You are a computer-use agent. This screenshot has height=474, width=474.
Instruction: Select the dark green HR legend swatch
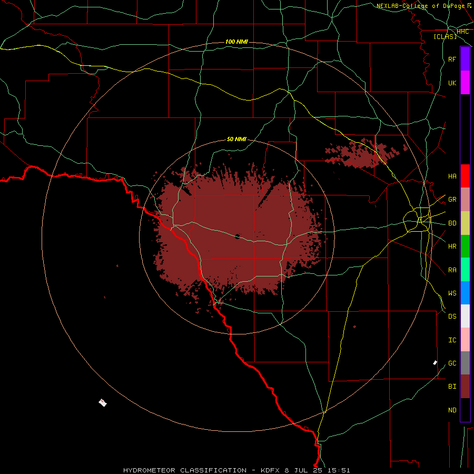click(465, 246)
